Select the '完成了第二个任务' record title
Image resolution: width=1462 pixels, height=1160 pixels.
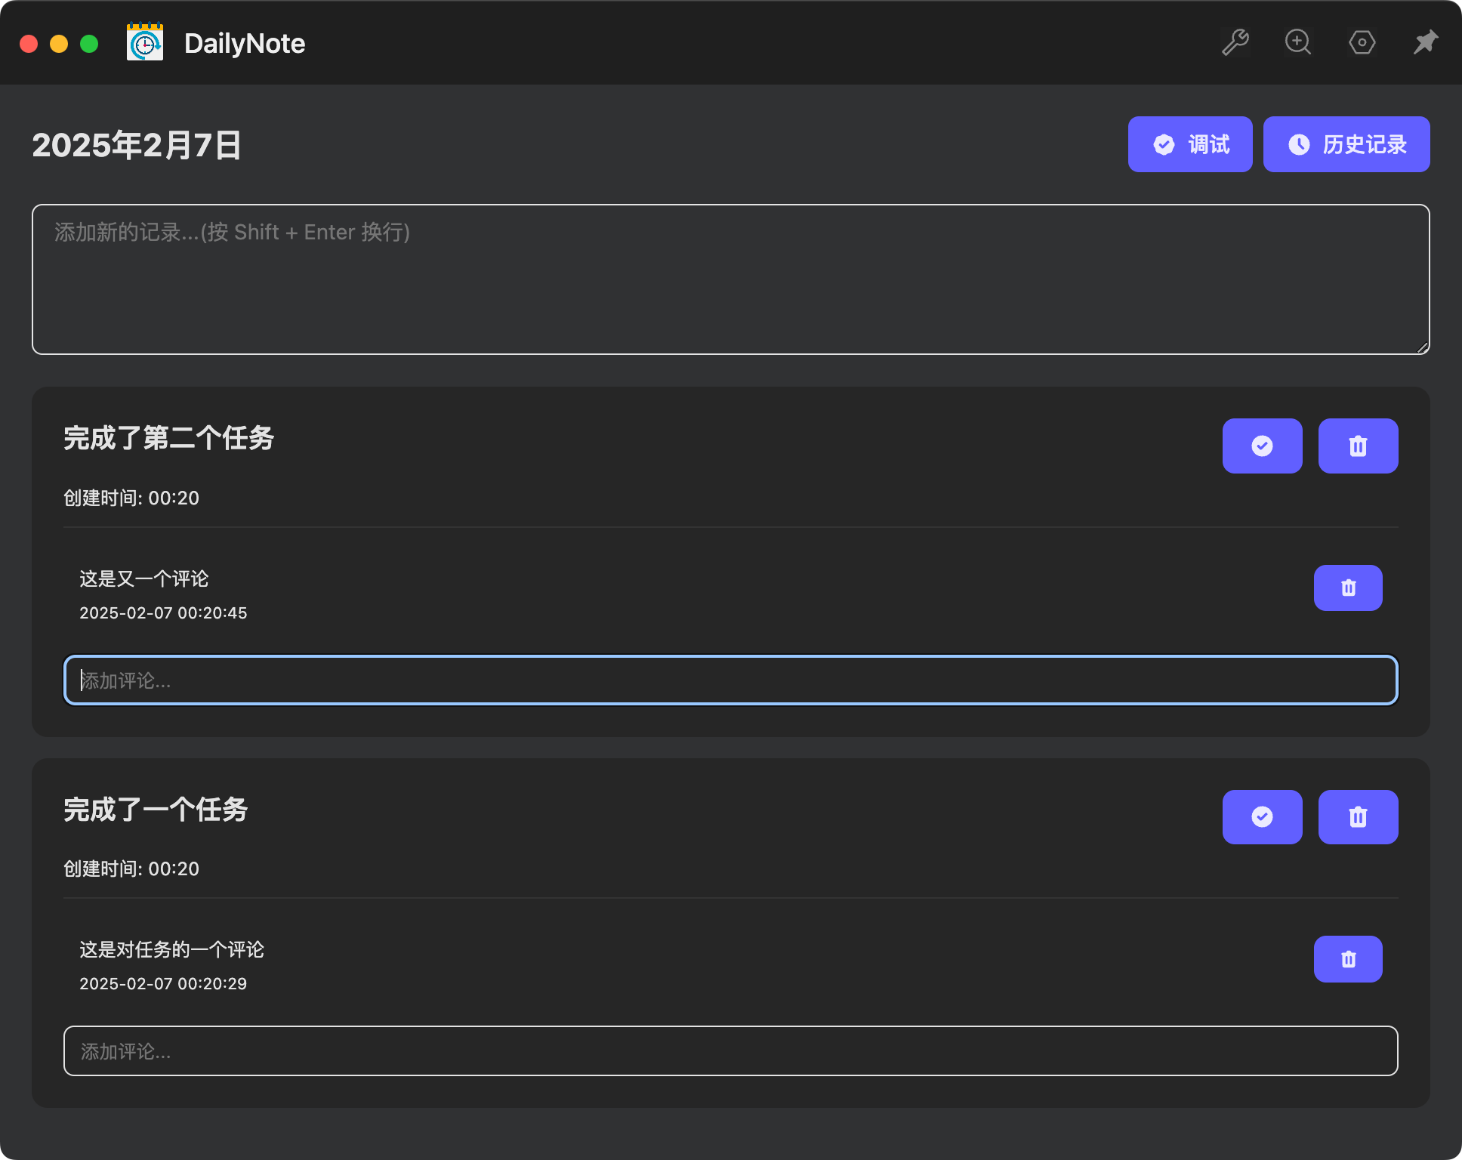click(x=168, y=438)
